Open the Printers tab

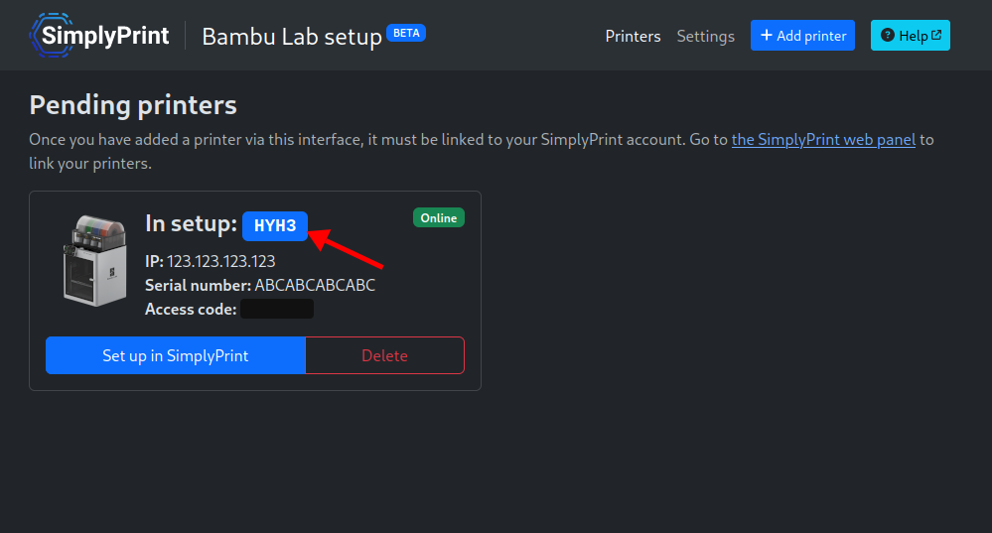(x=633, y=36)
